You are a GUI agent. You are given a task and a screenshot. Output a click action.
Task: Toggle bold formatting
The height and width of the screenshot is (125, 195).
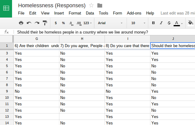pos(153,23)
